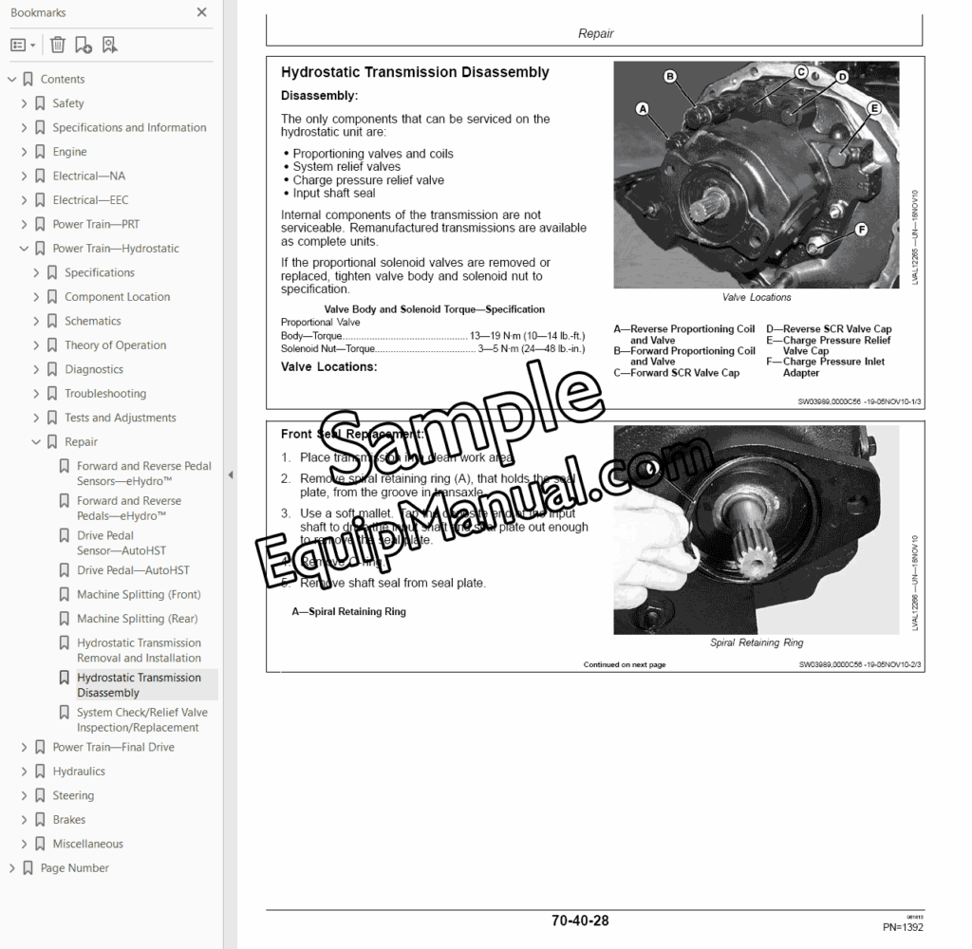Image resolution: width=972 pixels, height=949 pixels.
Task: Click bookmark icon beside Steering
Action: click(40, 796)
